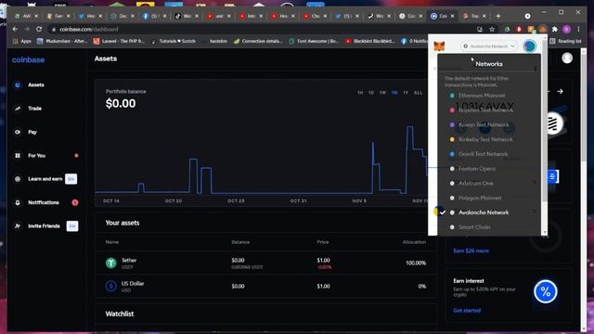Viewport: 594px width, 334px height.
Task: Click the Allocation column header
Action: point(414,242)
